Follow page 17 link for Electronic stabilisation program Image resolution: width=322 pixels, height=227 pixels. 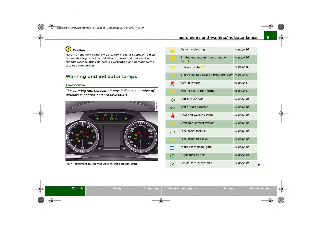click(x=241, y=75)
